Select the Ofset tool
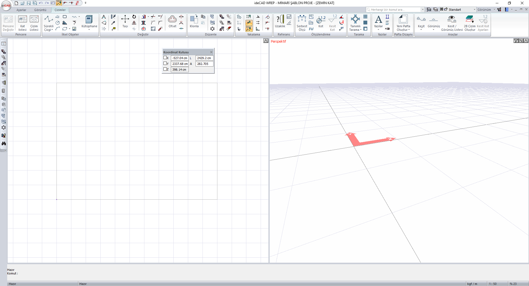Image resolution: width=529 pixels, height=286 pixels. click(172, 20)
